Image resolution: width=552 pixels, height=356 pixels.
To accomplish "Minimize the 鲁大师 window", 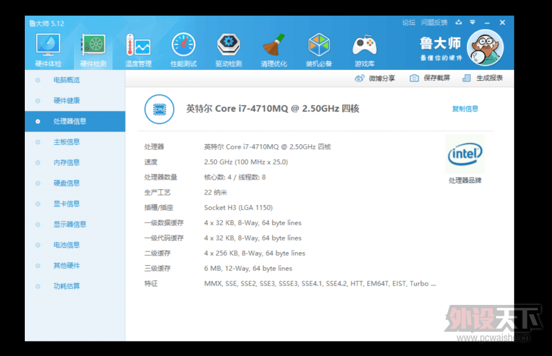I will tap(487, 23).
